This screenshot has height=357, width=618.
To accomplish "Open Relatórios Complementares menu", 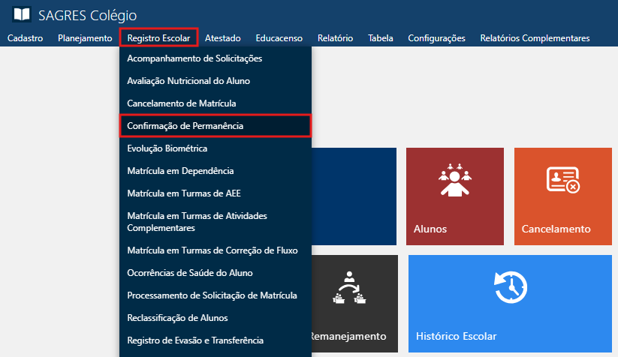I will [535, 38].
